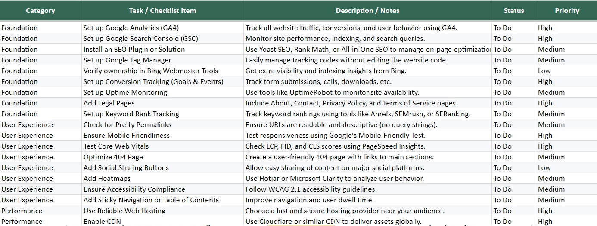Open the Status cell for Google Tag Manager
Image resolution: width=597 pixels, height=226 pixels.
503,60
